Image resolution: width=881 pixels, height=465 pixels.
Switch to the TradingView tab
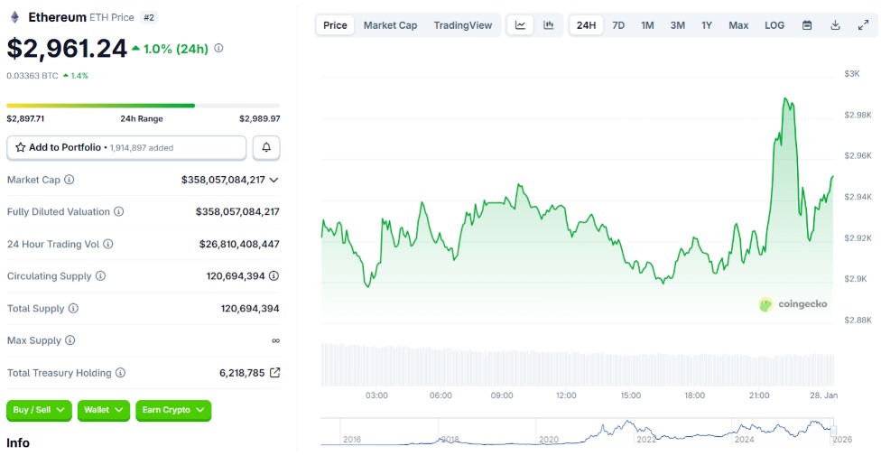coord(463,25)
